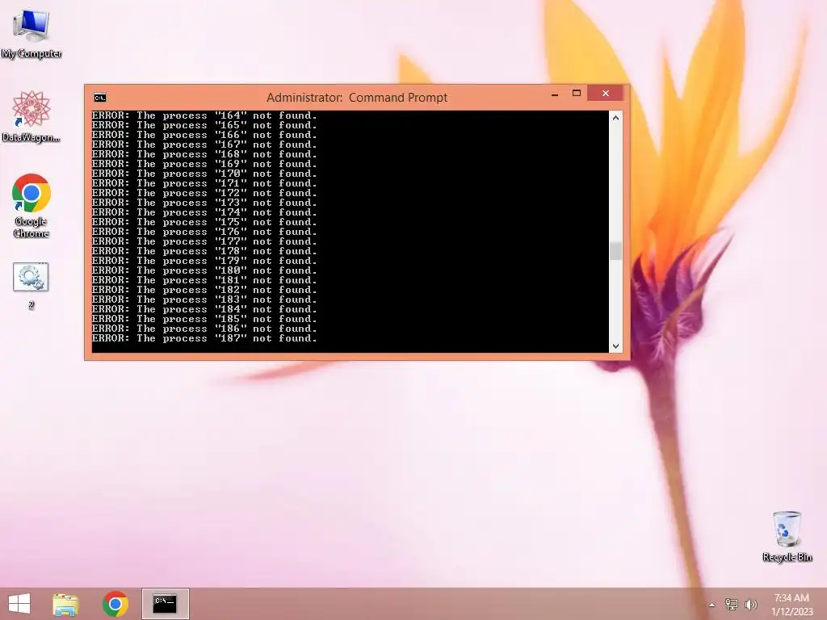Open the Recycle Bin on the desktop

coord(787,536)
